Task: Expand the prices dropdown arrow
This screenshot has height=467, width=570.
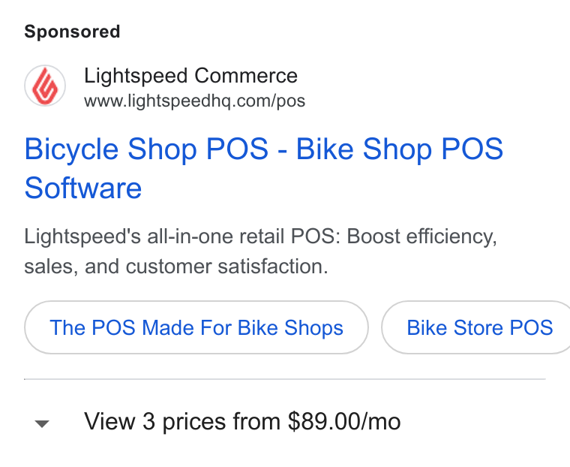Action: point(42,423)
